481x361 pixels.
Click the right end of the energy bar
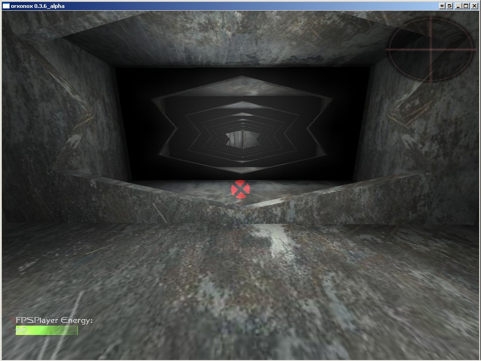(x=76, y=330)
